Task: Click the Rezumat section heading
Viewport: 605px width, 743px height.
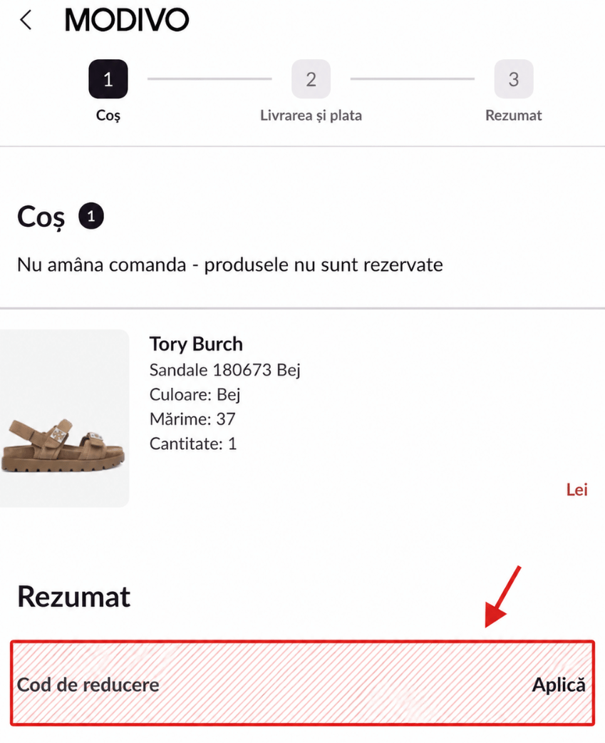Action: tap(74, 596)
